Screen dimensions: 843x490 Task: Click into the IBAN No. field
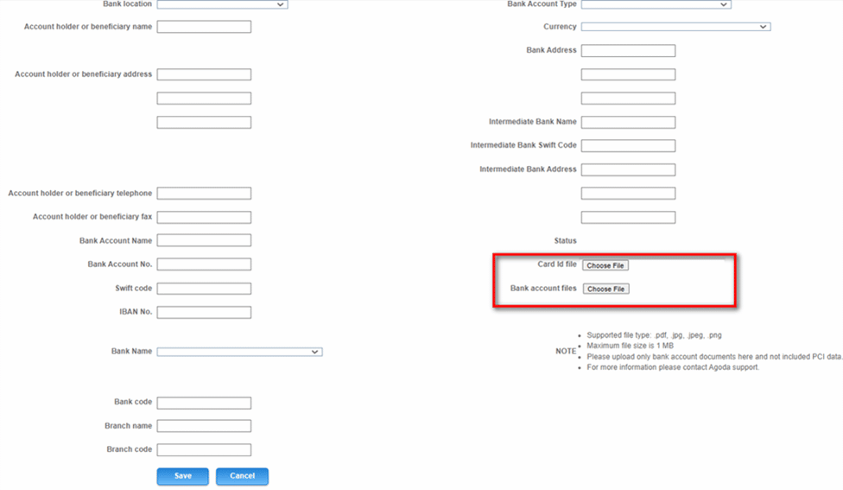[x=204, y=312]
